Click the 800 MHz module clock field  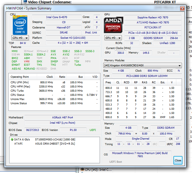tap(153, 71)
